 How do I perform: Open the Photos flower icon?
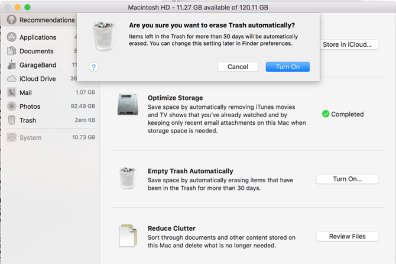[12, 106]
